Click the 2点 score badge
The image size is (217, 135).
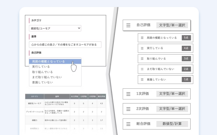[186, 69]
